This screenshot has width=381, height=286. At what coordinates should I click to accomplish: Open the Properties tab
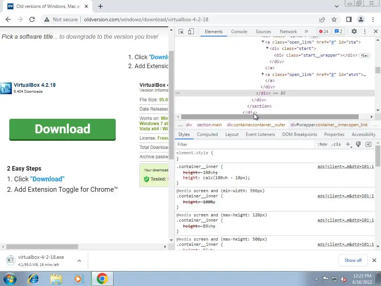pyautogui.click(x=334, y=134)
